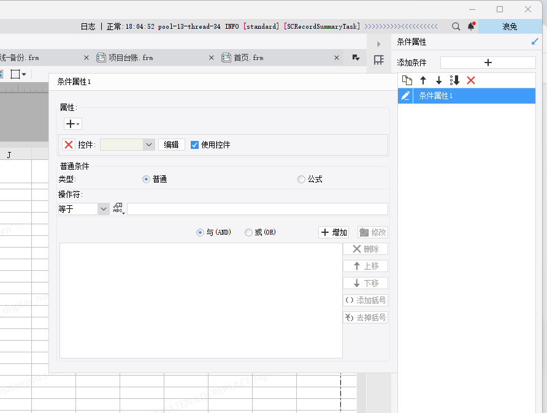The image size is (547, 413).
Task: Click the 去掉括号 button
Action: [x=365, y=317]
